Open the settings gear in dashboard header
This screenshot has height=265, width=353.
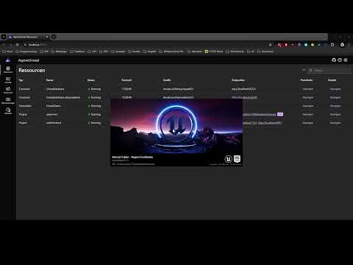click(346, 60)
